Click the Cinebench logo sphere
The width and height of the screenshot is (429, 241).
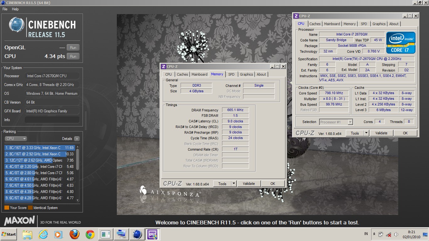click(x=17, y=25)
